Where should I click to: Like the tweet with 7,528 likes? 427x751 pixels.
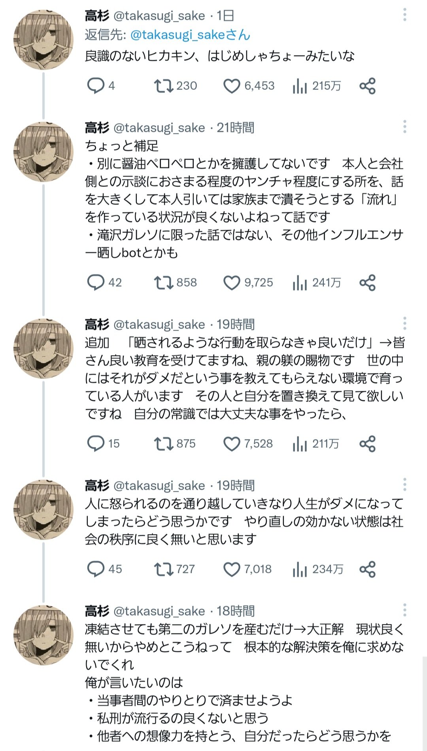click(x=232, y=444)
